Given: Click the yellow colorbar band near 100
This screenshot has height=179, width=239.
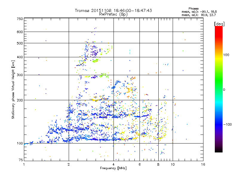Looking at the screenshot, I should click(219, 58).
